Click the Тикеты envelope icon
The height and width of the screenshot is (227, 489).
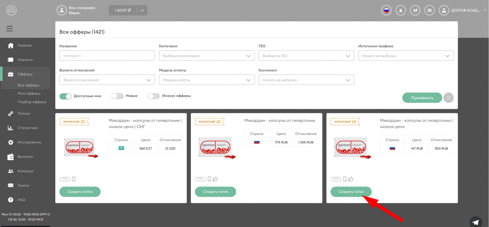[11, 185]
